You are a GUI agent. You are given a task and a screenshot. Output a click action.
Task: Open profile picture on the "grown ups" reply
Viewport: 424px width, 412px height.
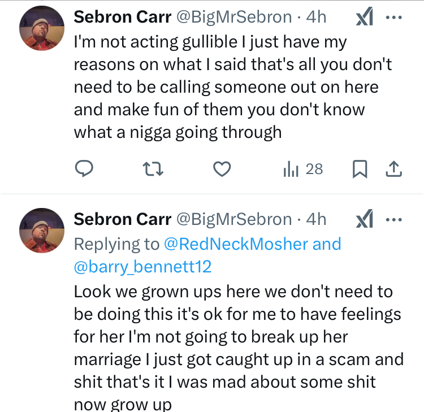click(42, 230)
